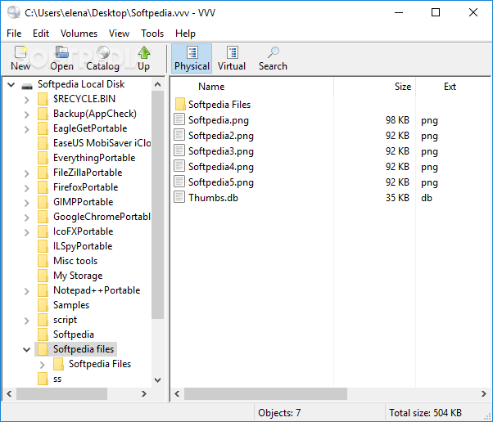This screenshot has height=422, width=493.
Task: Collapse the Softpedia files folder
Action: click(x=27, y=349)
